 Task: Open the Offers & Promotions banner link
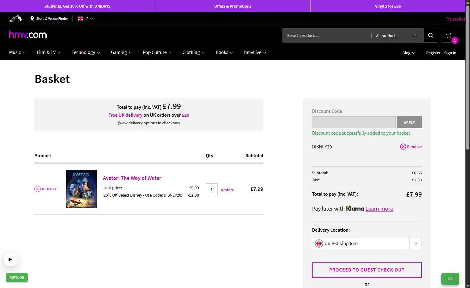click(233, 6)
